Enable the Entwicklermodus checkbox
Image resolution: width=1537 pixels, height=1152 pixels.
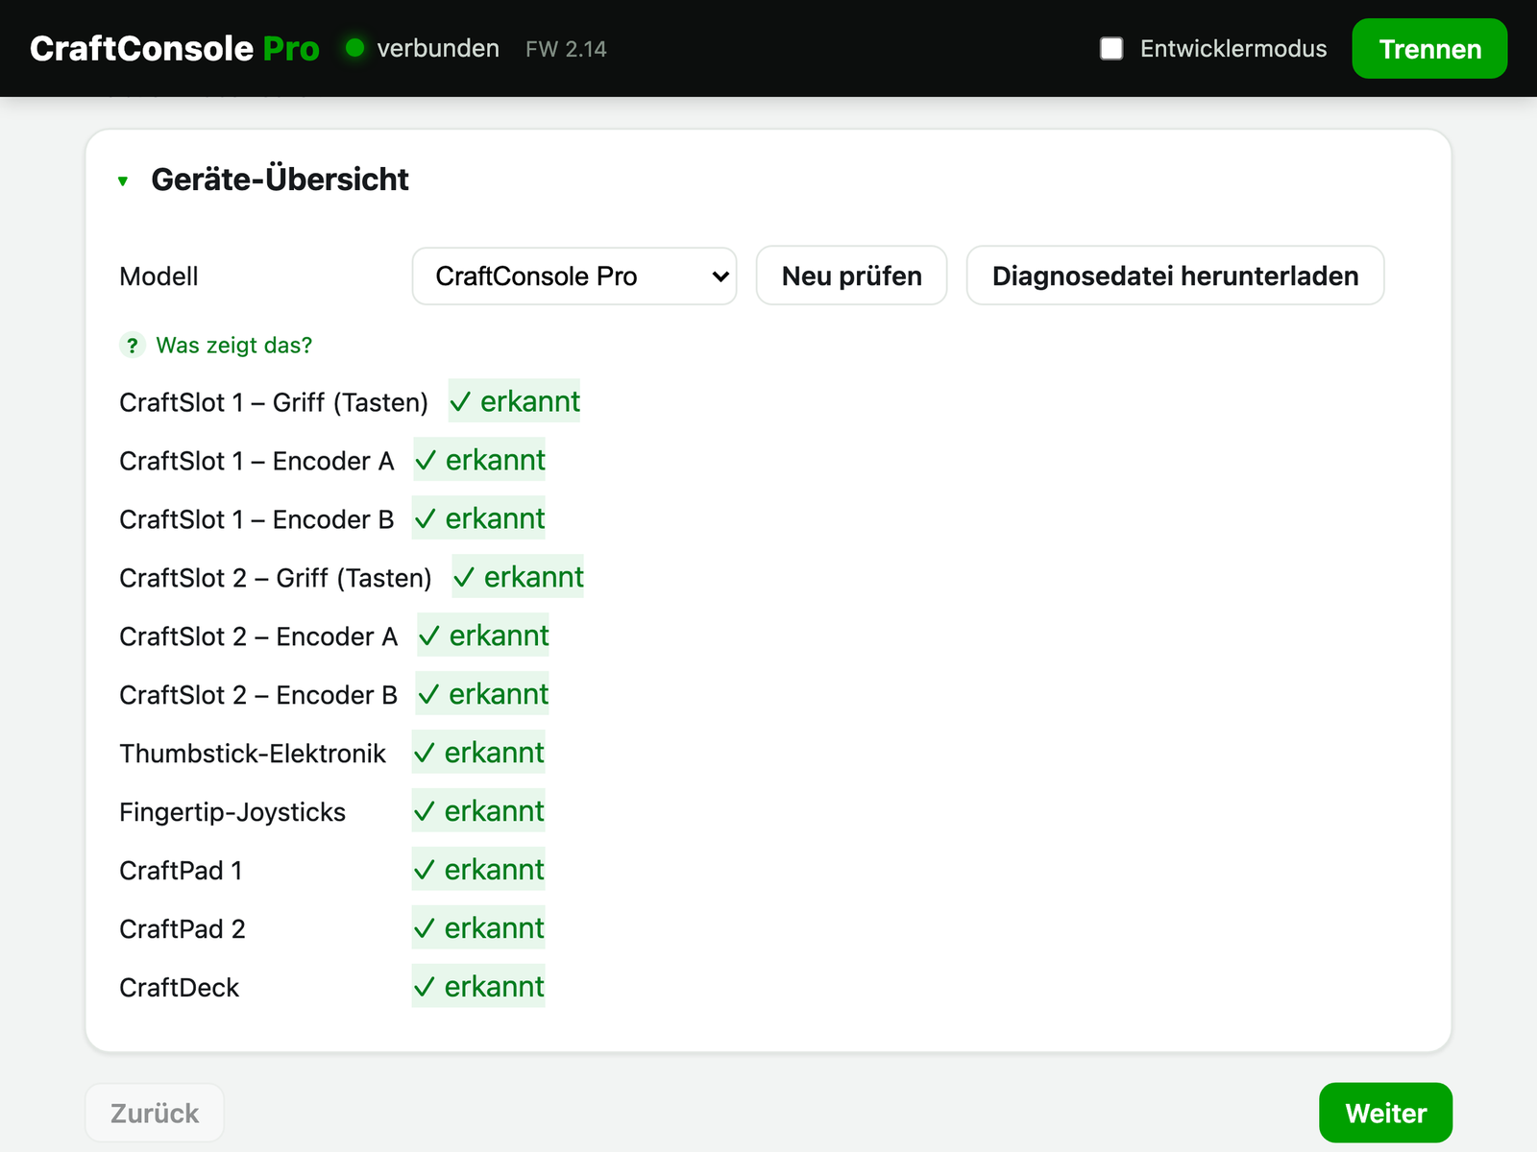pyautogui.click(x=1111, y=49)
